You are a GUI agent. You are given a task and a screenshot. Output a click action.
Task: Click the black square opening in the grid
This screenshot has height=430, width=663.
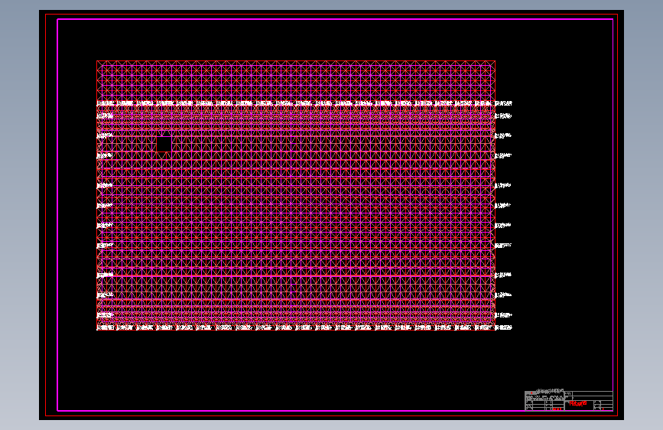pos(164,144)
